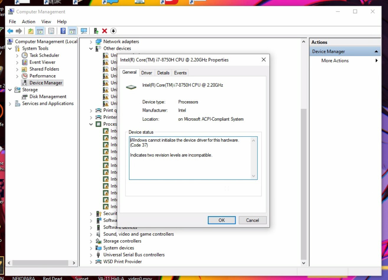This screenshot has width=388, height=280.
Task: Expand the Network adapters category
Action: [x=91, y=42]
